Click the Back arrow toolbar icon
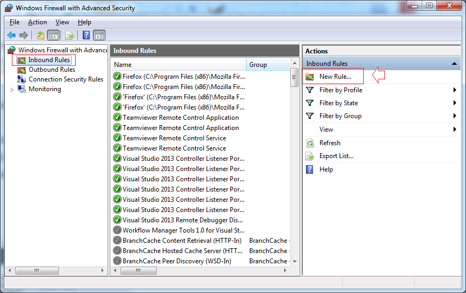466x293 pixels. [11, 35]
